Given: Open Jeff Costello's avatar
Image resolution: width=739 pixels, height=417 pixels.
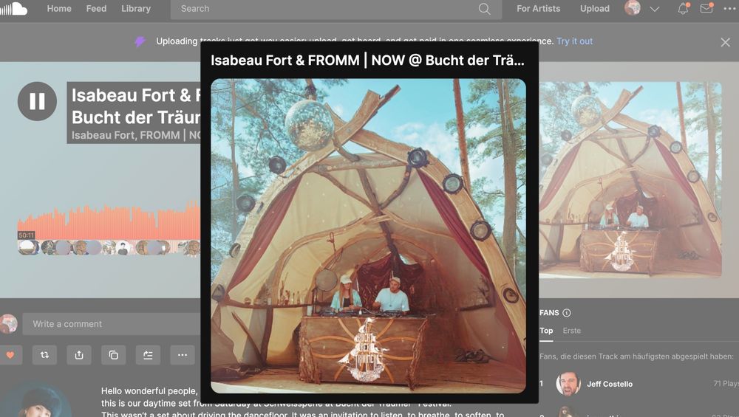Looking at the screenshot, I should point(568,384).
